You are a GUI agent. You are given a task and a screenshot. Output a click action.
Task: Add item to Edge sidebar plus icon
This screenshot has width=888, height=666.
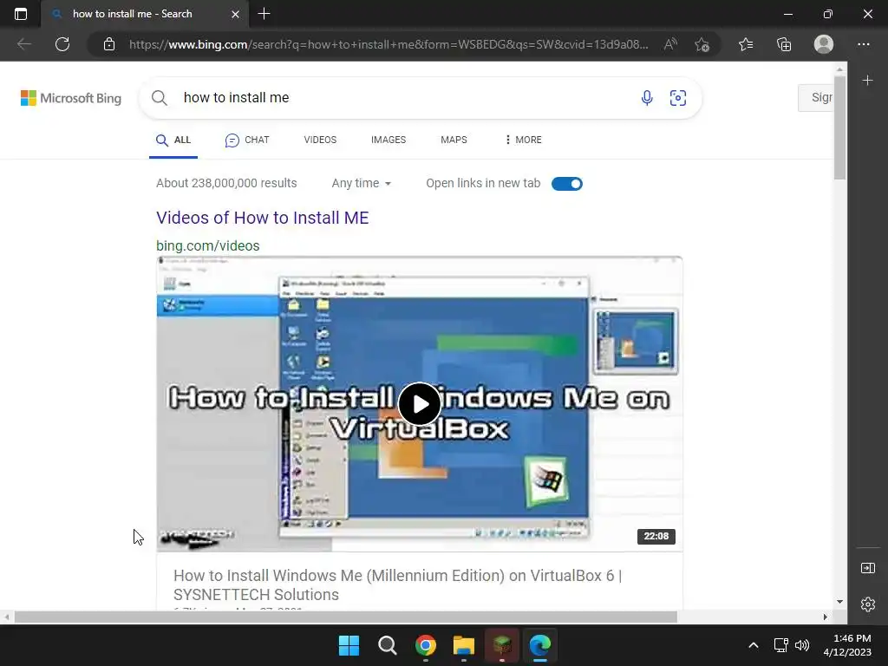point(867,81)
